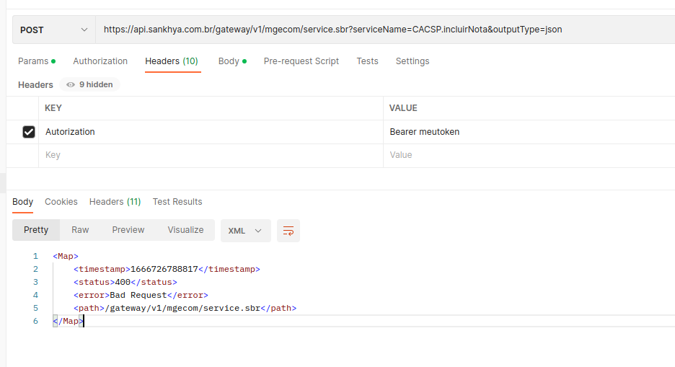Click the Visualize response view button

tap(185, 230)
